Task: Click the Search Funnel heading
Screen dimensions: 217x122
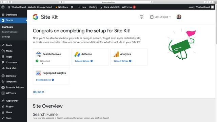Action: click(46, 115)
